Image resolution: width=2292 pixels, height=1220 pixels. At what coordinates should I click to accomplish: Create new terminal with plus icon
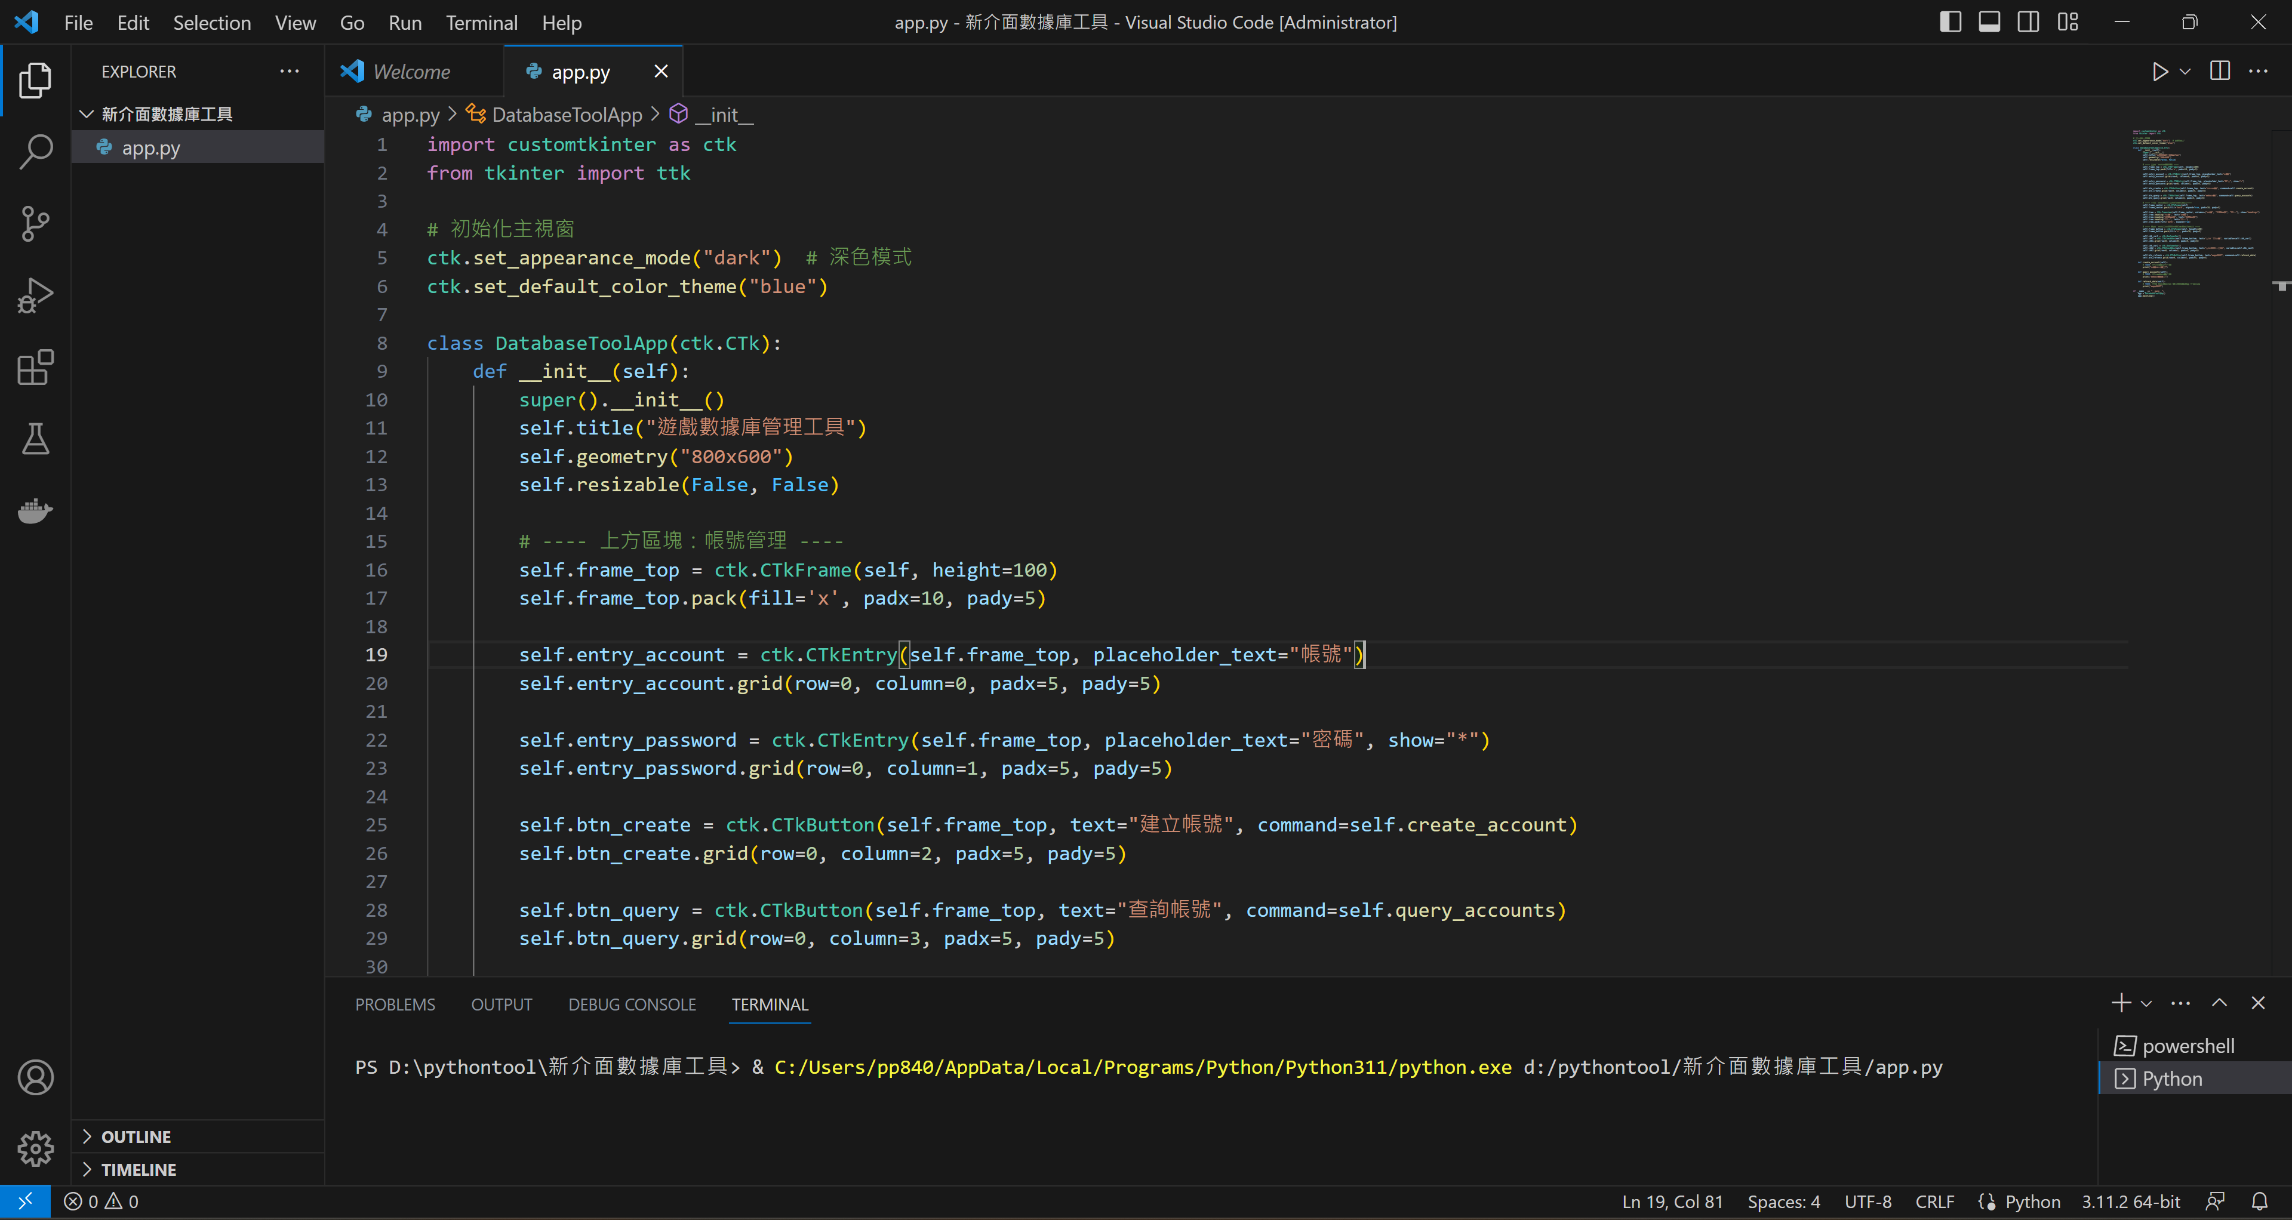[x=2120, y=1003]
